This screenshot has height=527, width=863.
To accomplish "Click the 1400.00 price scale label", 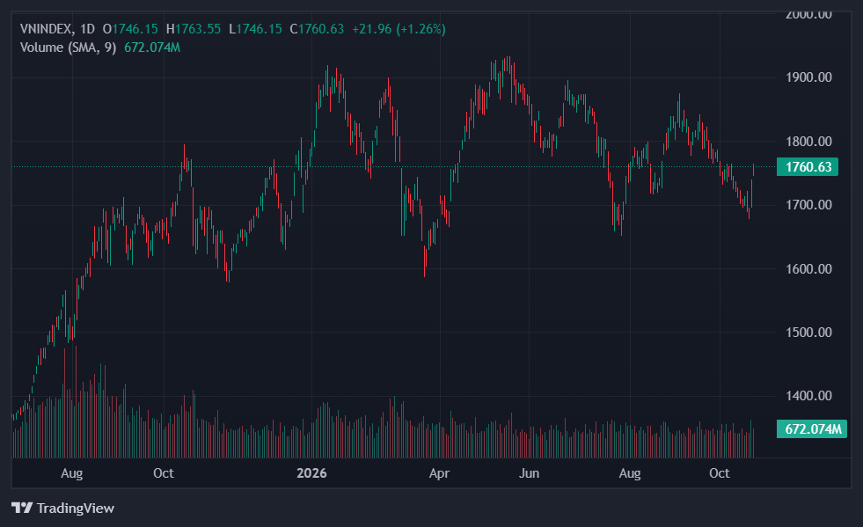I will click(x=808, y=395).
